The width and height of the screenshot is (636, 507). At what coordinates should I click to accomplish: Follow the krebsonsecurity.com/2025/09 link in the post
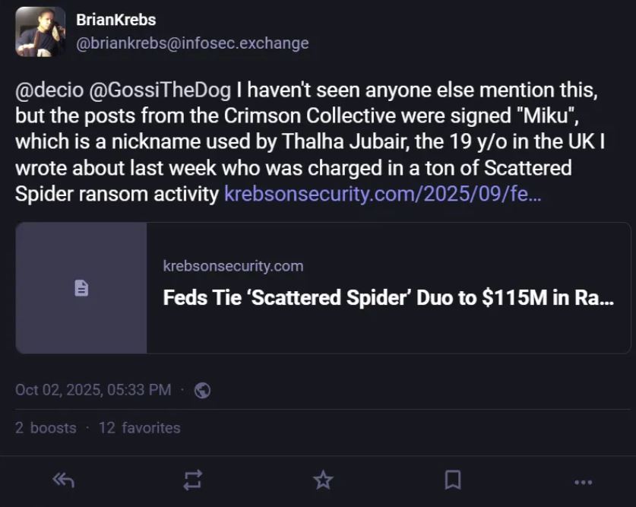[383, 194]
